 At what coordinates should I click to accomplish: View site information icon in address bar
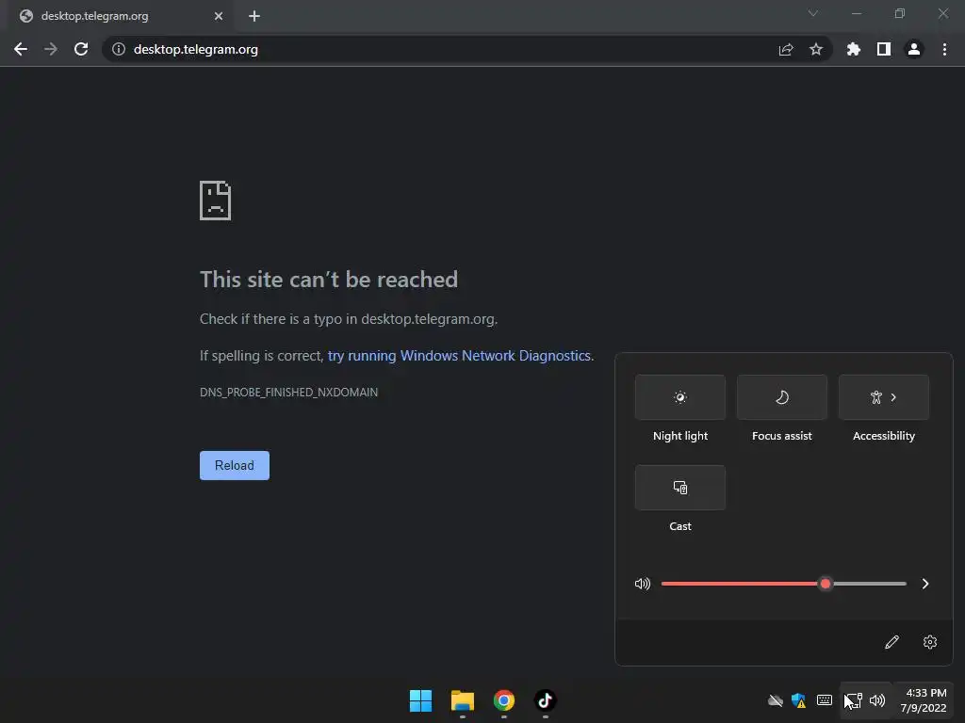(118, 49)
